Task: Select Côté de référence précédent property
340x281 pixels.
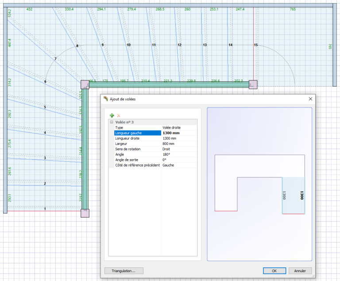Action: (138, 165)
